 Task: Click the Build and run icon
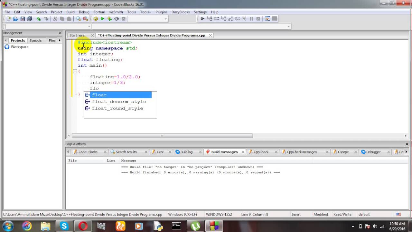pyautogui.click(x=109, y=19)
